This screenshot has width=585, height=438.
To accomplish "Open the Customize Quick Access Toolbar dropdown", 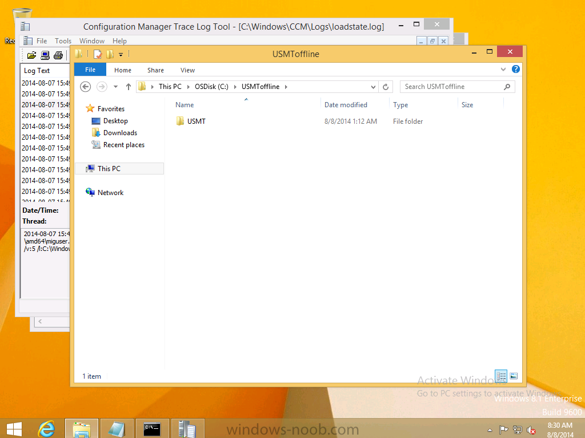I will pos(121,55).
